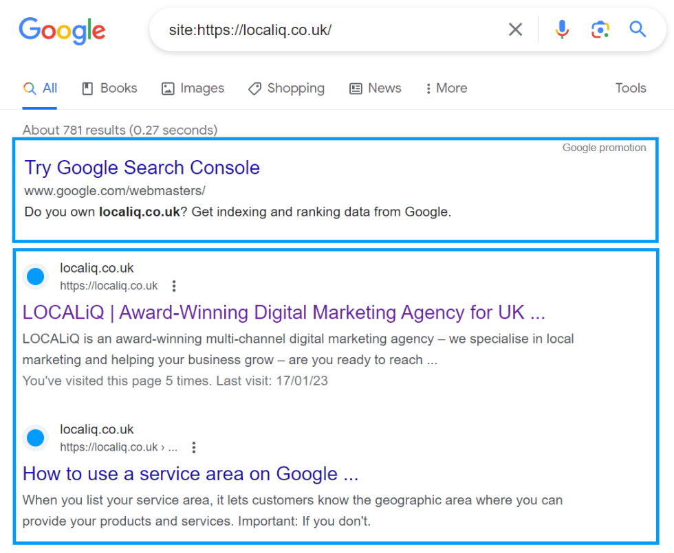Switch to the News tab
Image resolution: width=674 pixels, height=553 pixels.
pyautogui.click(x=375, y=88)
